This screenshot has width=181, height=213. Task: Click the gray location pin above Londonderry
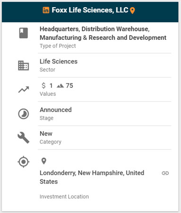point(44,161)
